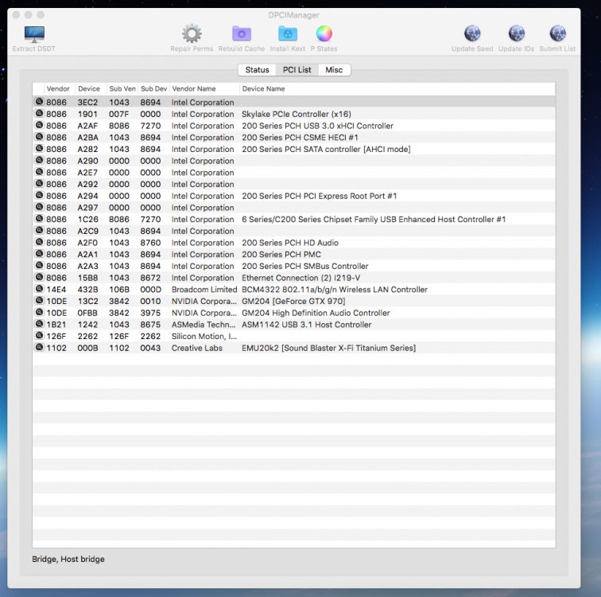Click the lookup icon for CSME HECI #1 row

39,137
